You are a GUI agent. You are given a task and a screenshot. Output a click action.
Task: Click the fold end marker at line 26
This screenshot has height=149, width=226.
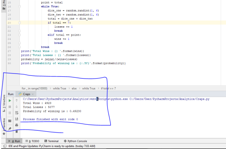tap(19, 47)
